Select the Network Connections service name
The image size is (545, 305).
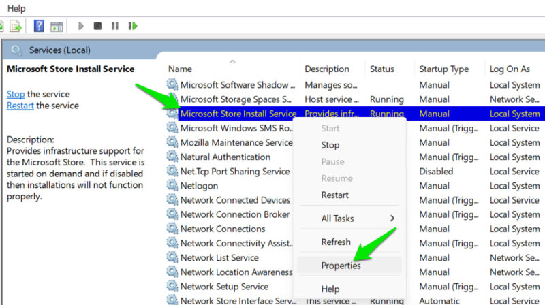(223, 229)
